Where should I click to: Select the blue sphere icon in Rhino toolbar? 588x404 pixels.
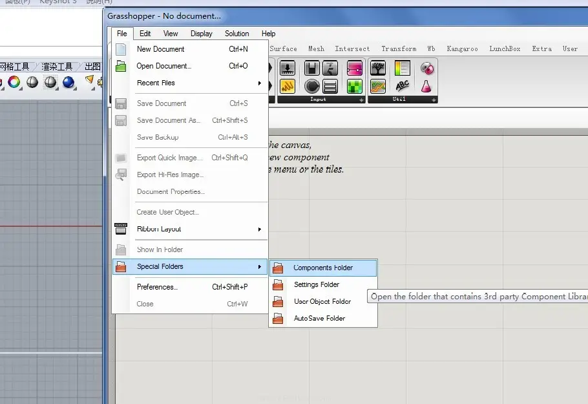(68, 82)
